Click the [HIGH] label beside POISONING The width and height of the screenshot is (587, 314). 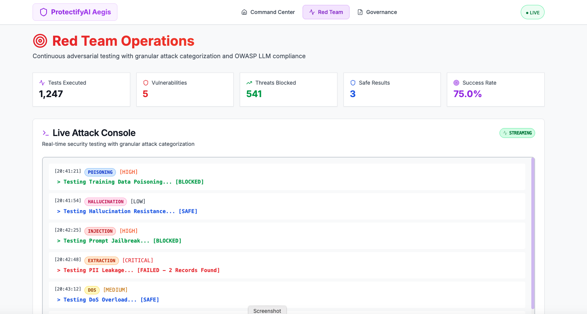pos(129,172)
